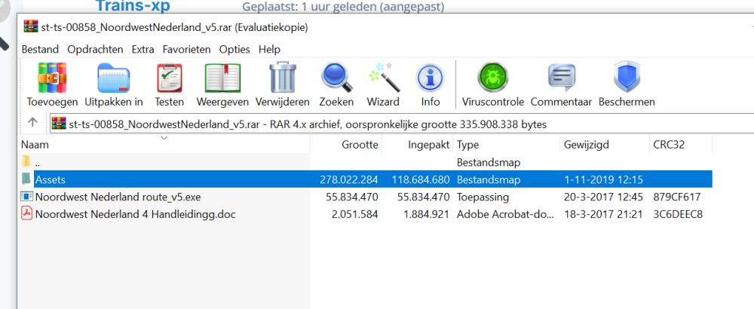Sort by the Naam column header
The image size is (754, 309).
(x=164, y=145)
